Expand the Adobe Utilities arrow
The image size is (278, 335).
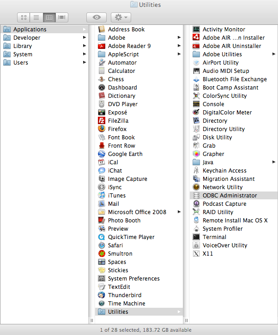(x=274, y=54)
